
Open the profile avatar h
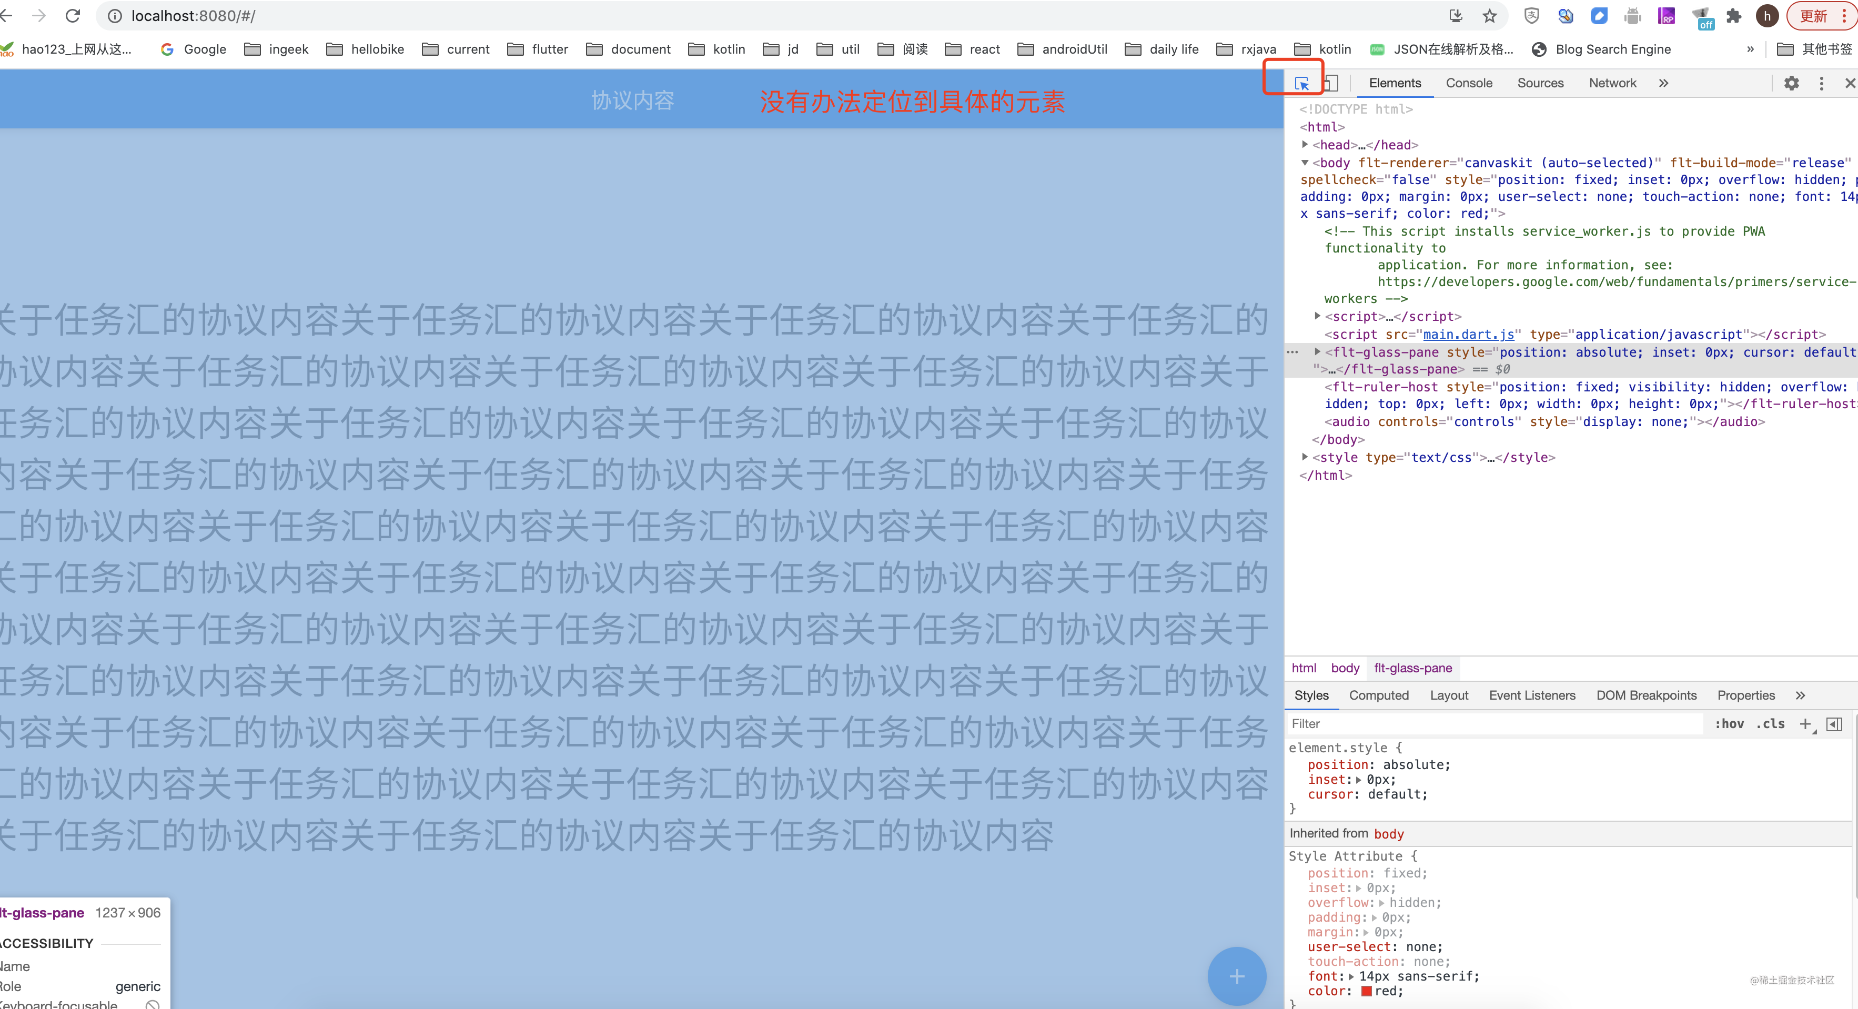point(1767,16)
